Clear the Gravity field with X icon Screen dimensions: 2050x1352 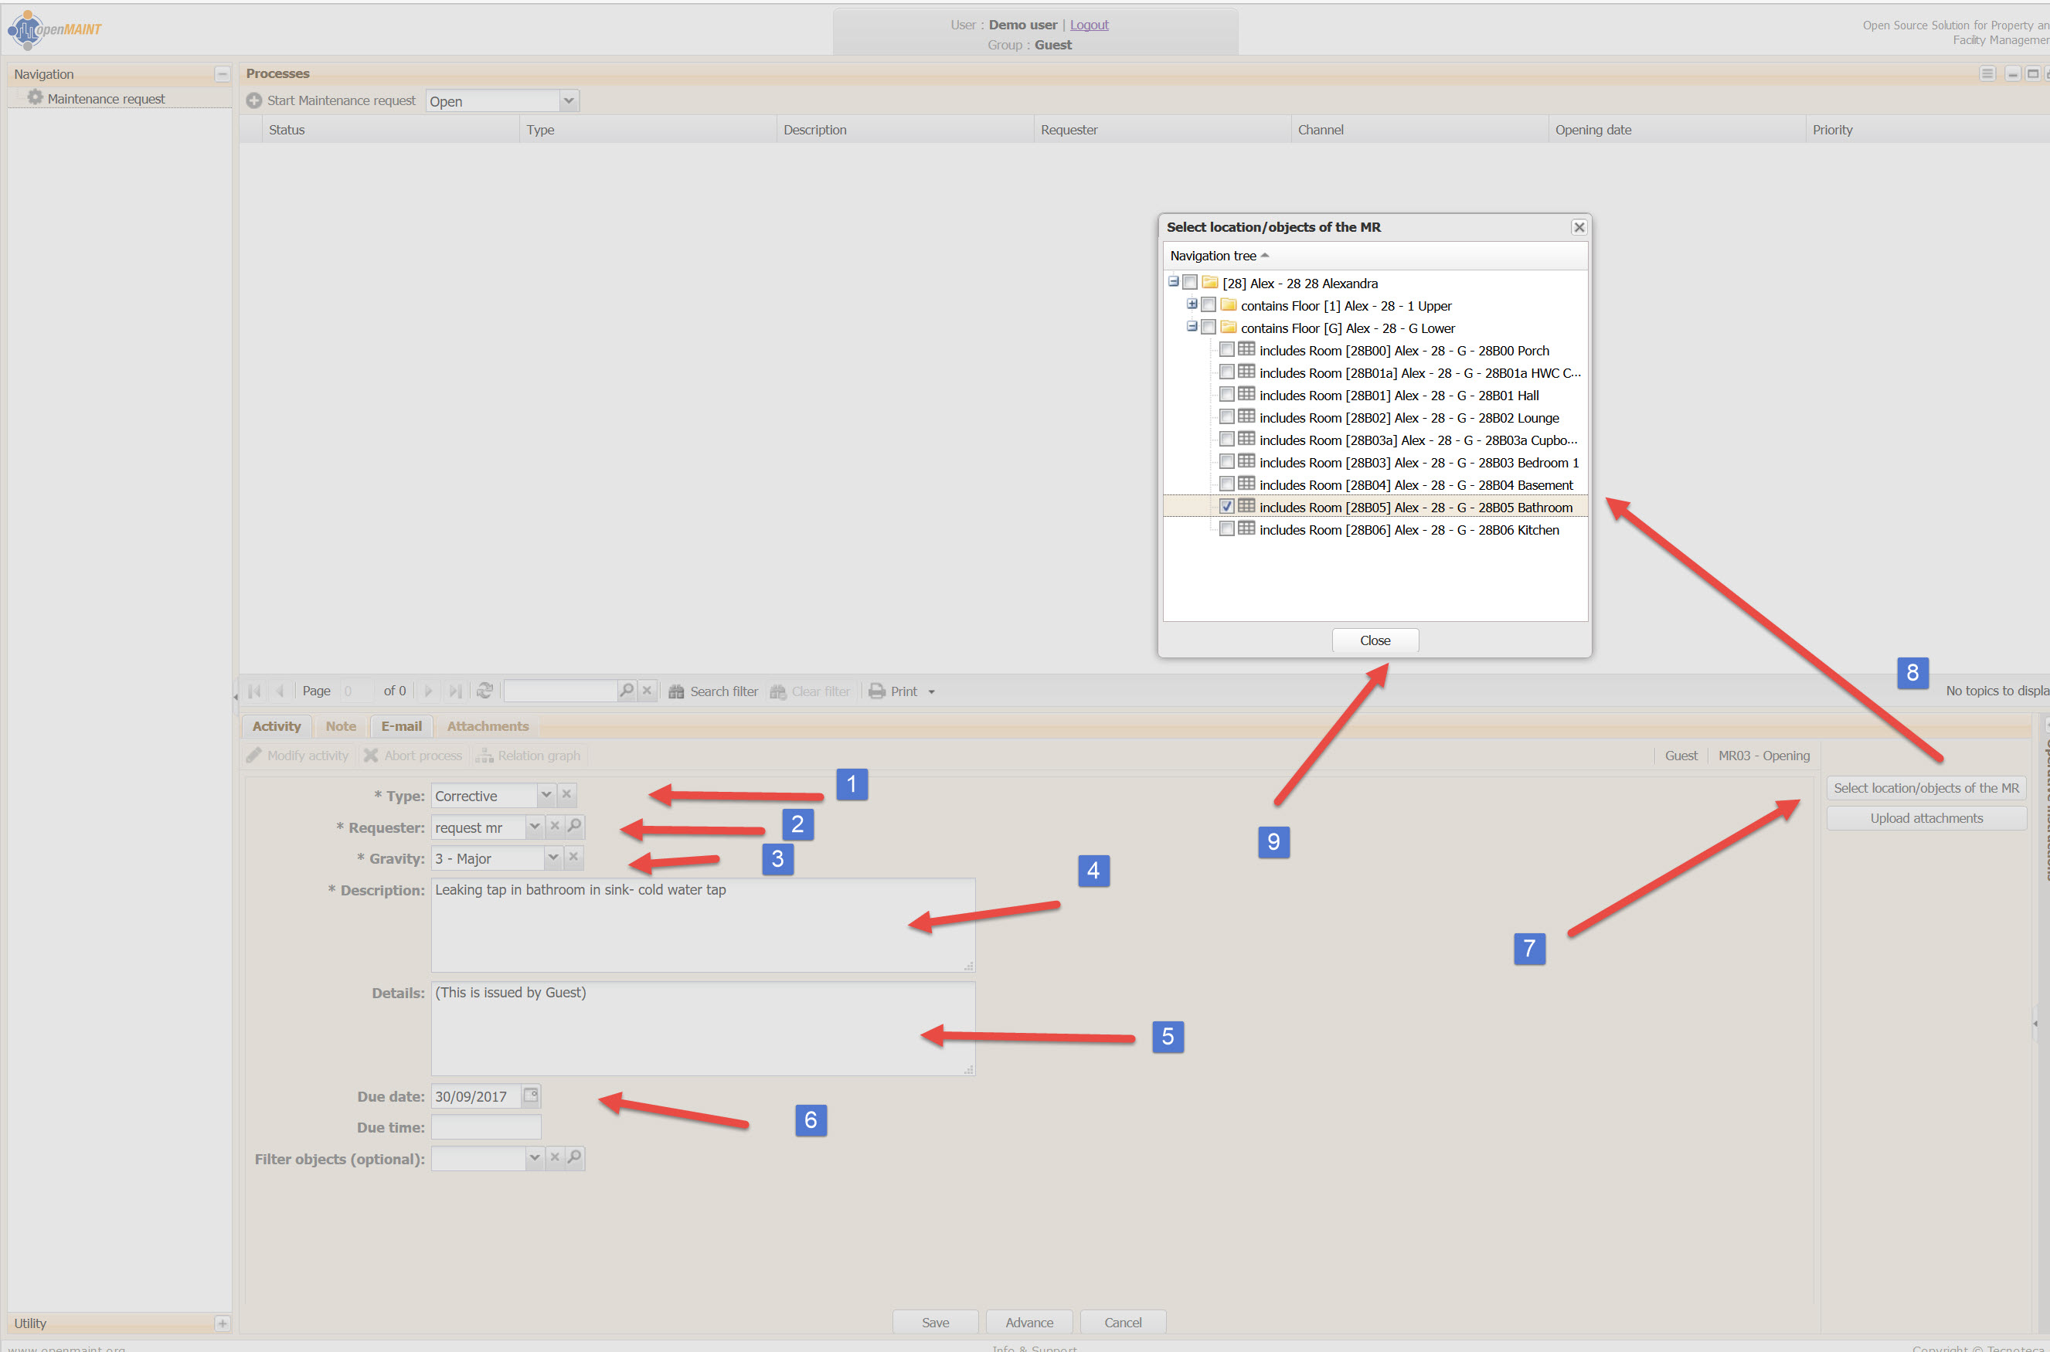[x=573, y=857]
